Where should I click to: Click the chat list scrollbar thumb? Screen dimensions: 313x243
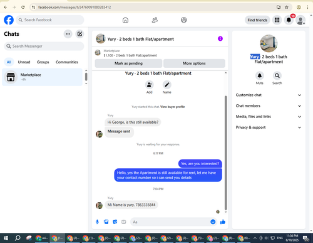86,77
